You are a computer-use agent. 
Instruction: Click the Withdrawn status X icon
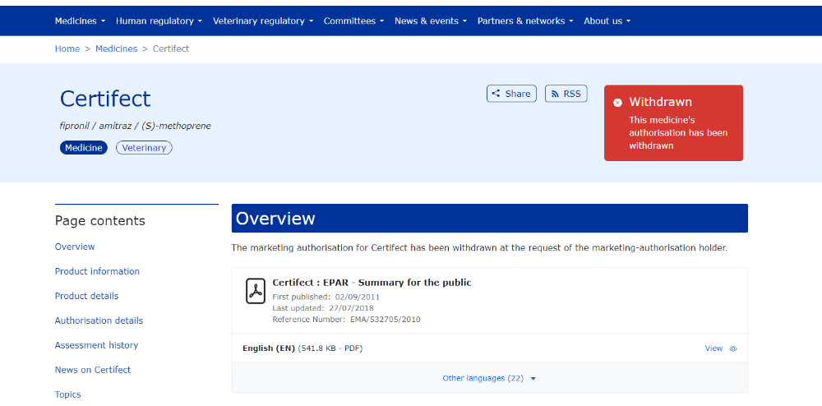click(617, 103)
